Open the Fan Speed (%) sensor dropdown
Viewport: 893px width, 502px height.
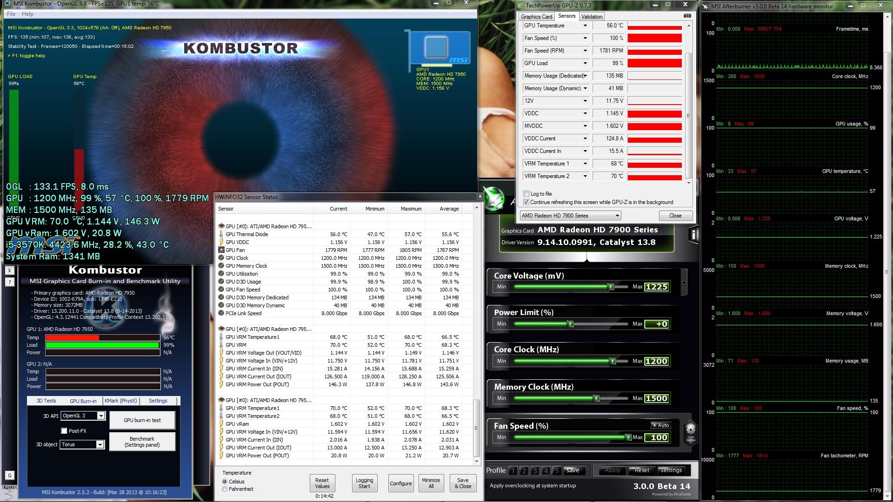(x=585, y=38)
